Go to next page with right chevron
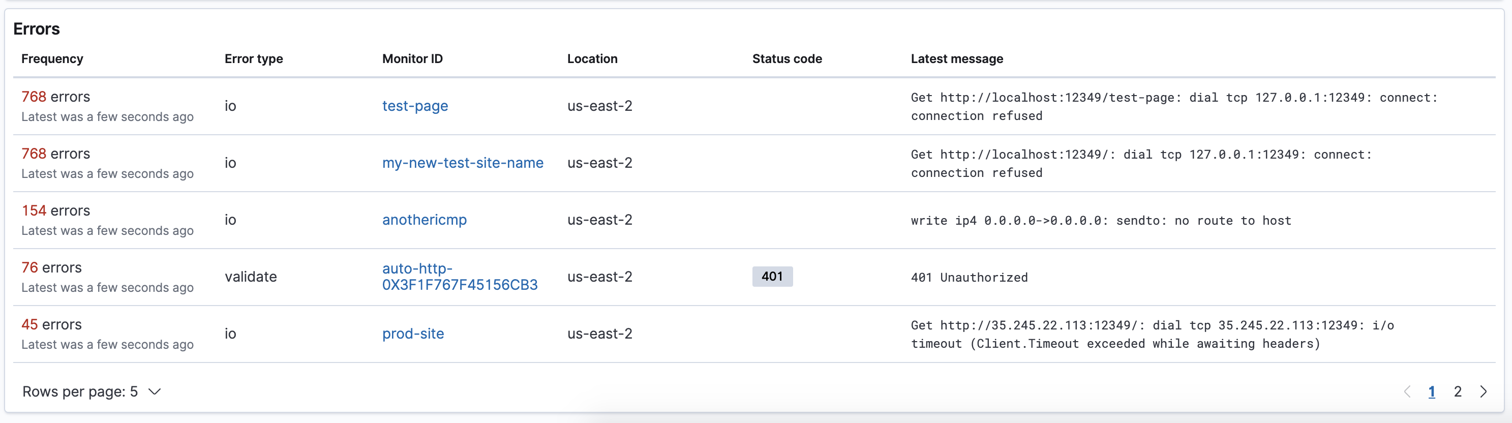This screenshot has width=1512, height=423. pyautogui.click(x=1483, y=391)
